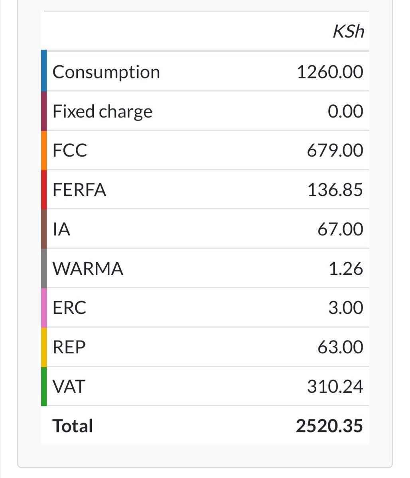
Task: Click the pink ERC color bar
Action: [44, 308]
